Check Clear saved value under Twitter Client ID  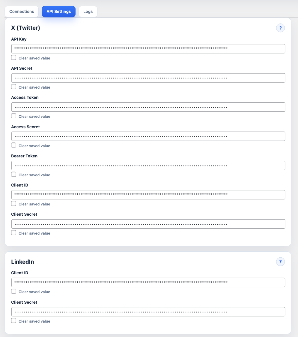click(13, 203)
